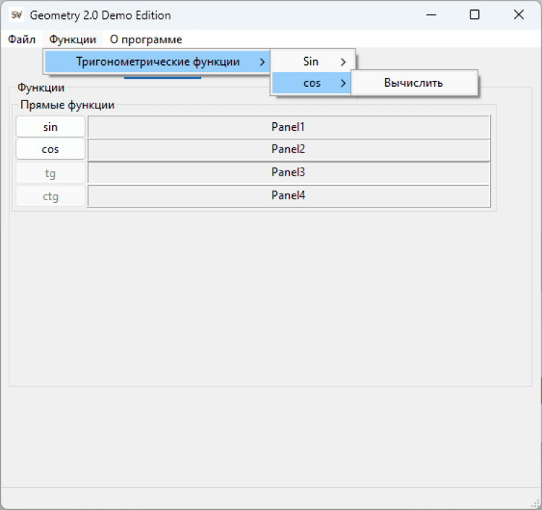
Task: Minimize the Geometry 2.0 window
Action: point(431,14)
